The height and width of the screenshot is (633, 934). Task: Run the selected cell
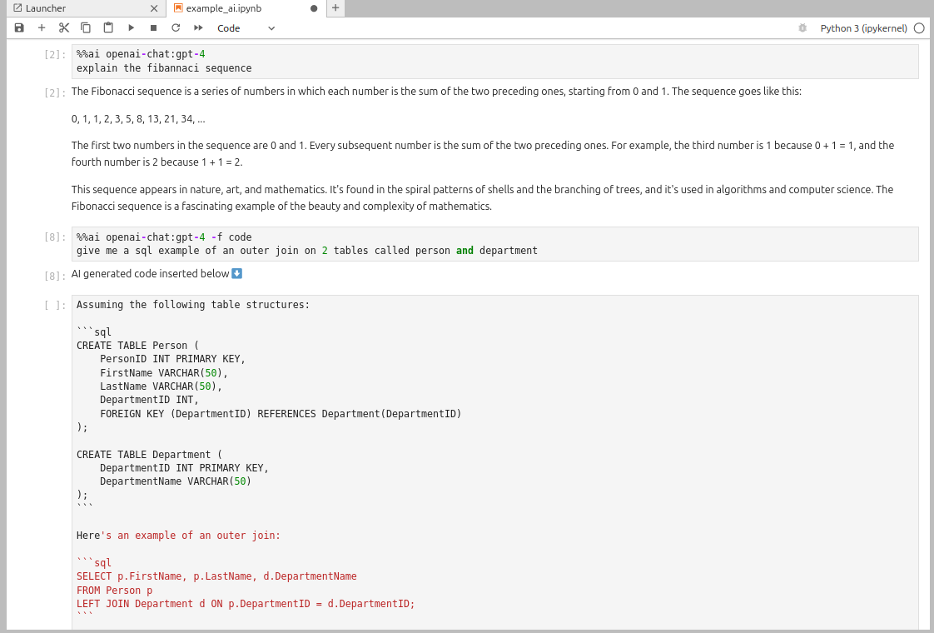[131, 28]
